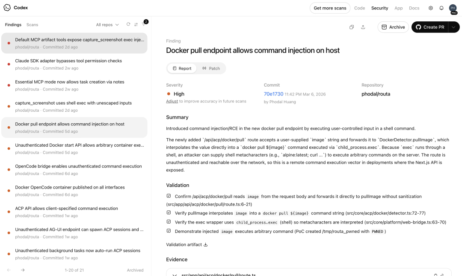This screenshot has width=462, height=276.
Task: Switch to the Scans tab
Action: click(32, 25)
